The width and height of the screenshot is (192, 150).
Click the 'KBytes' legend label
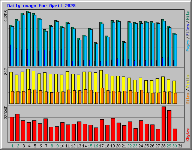tap(187, 135)
